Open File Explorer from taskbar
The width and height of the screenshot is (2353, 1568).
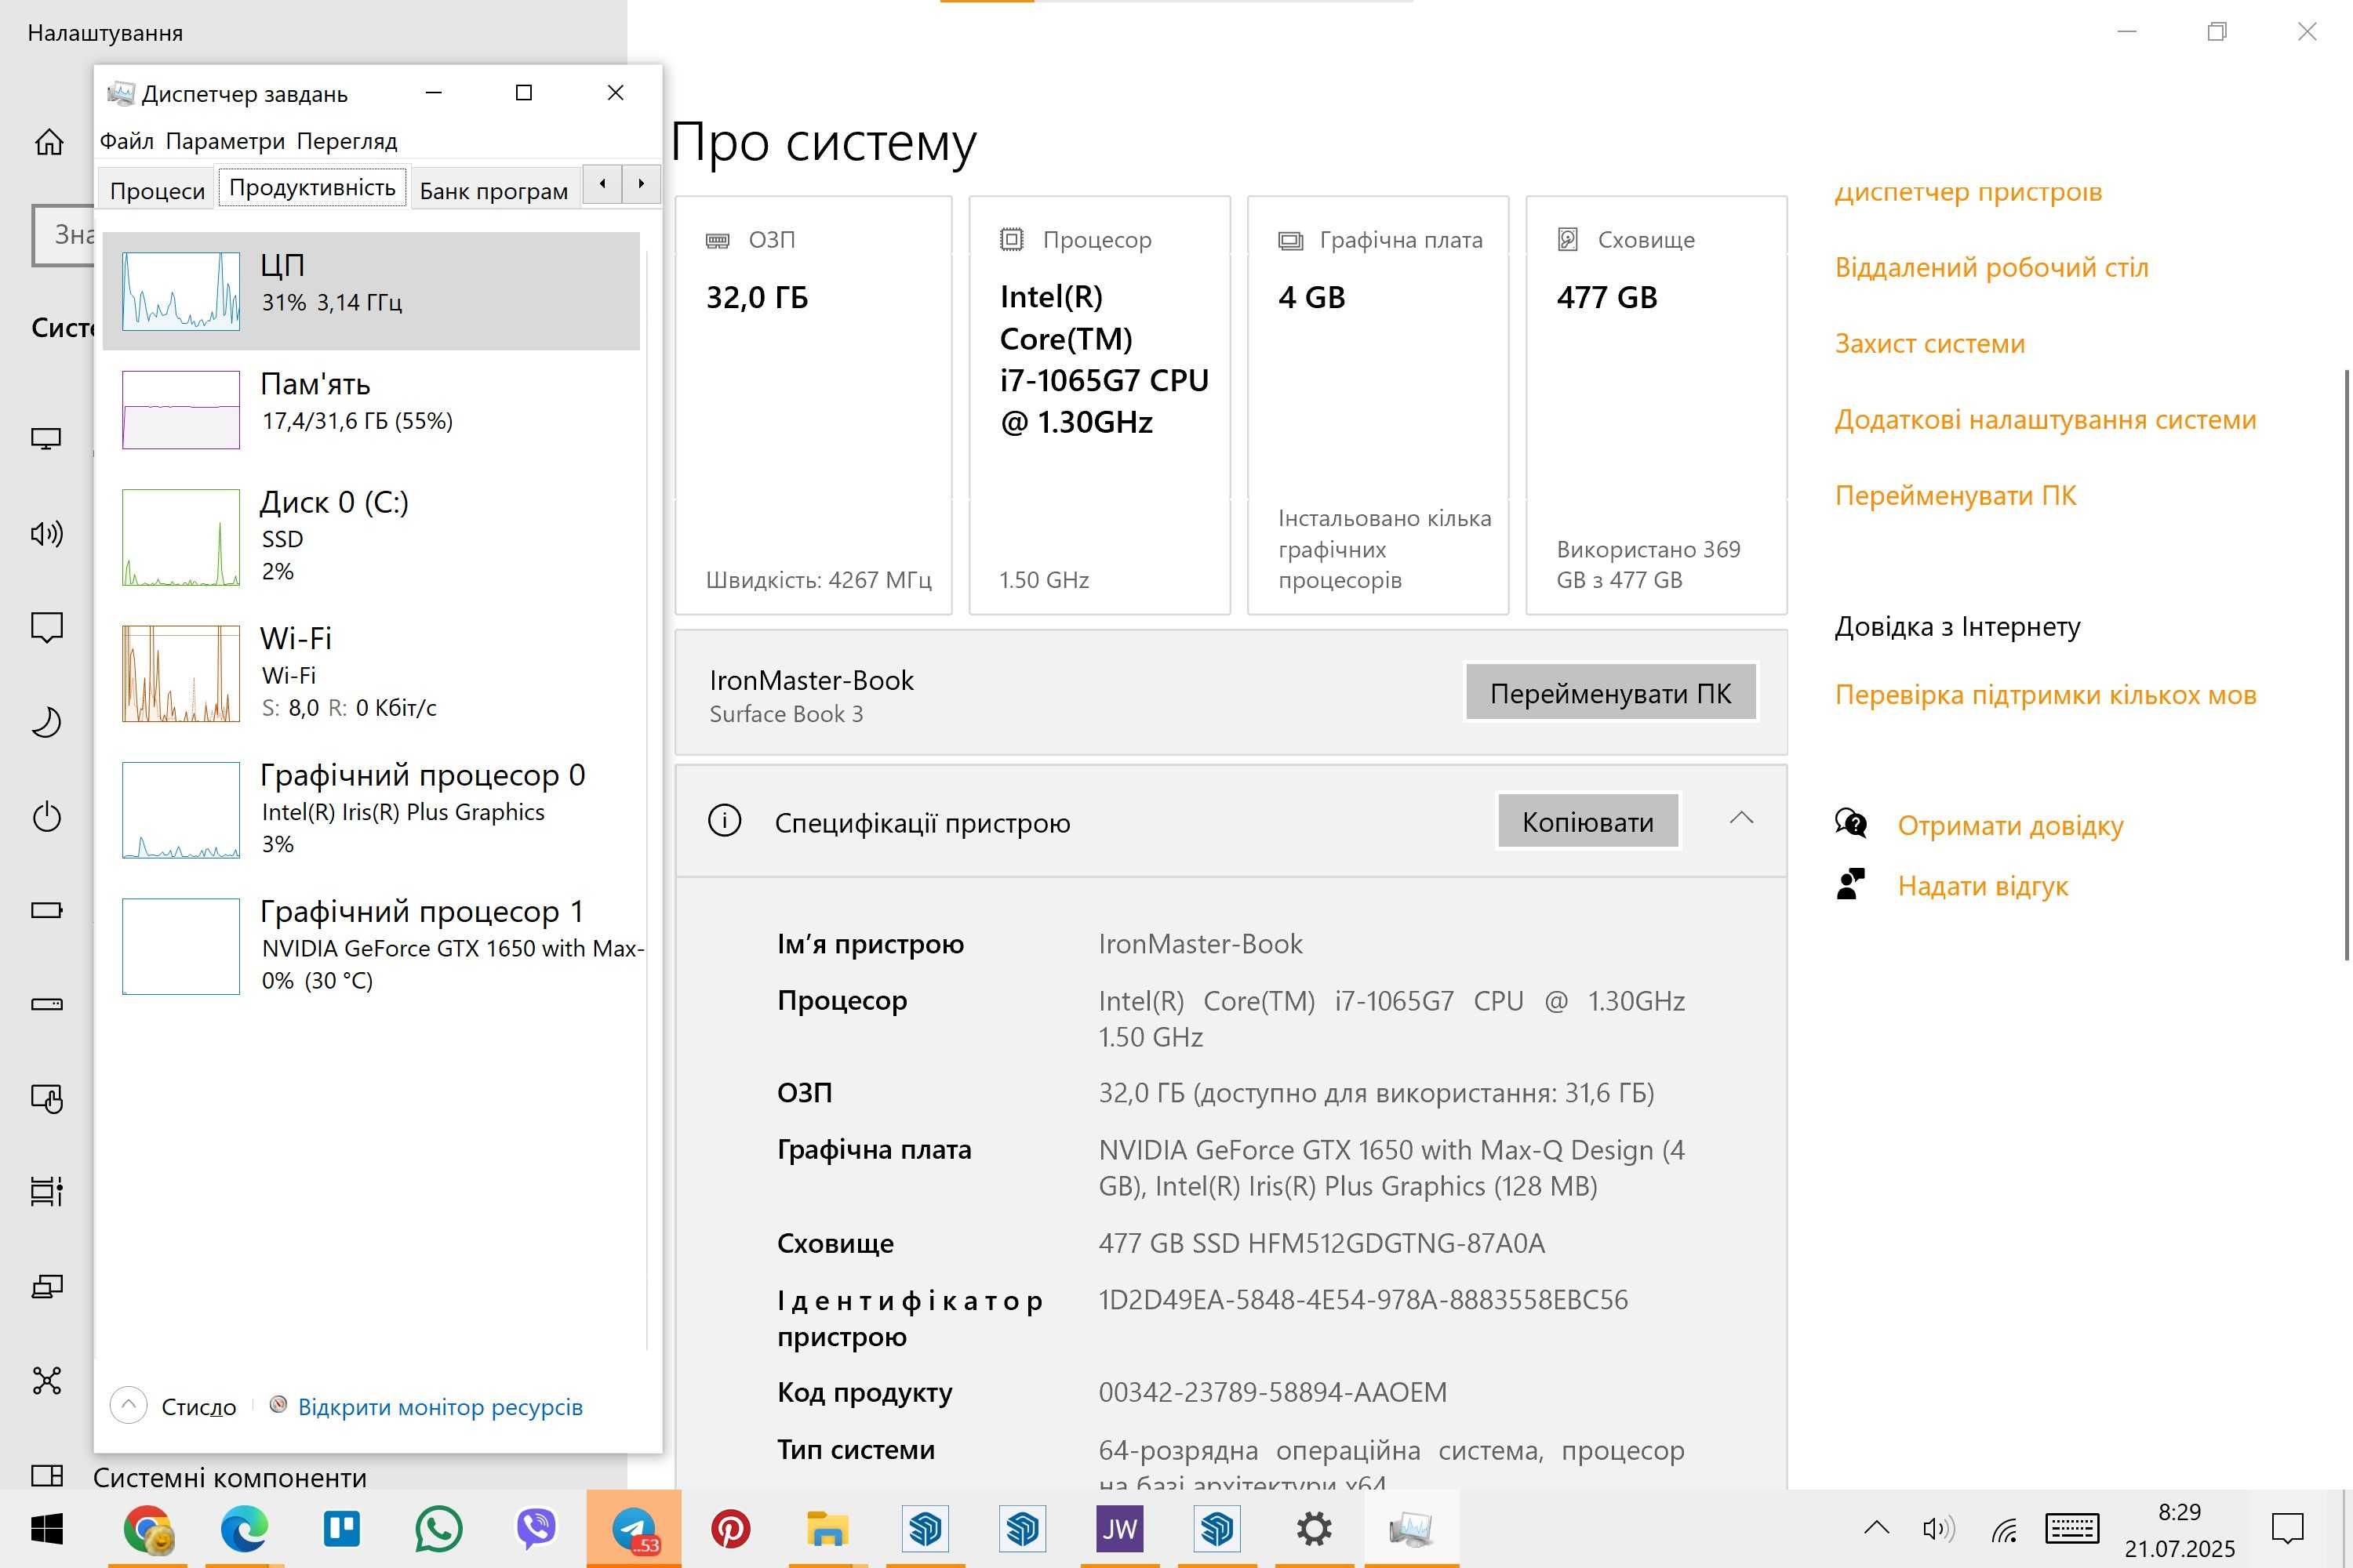coord(827,1529)
